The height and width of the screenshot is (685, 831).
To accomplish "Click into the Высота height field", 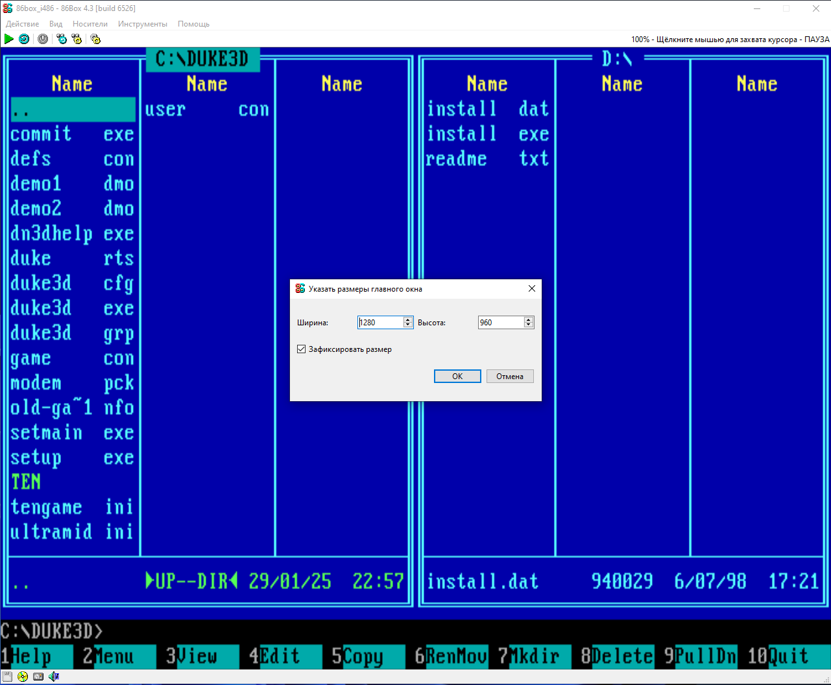I will [501, 322].
